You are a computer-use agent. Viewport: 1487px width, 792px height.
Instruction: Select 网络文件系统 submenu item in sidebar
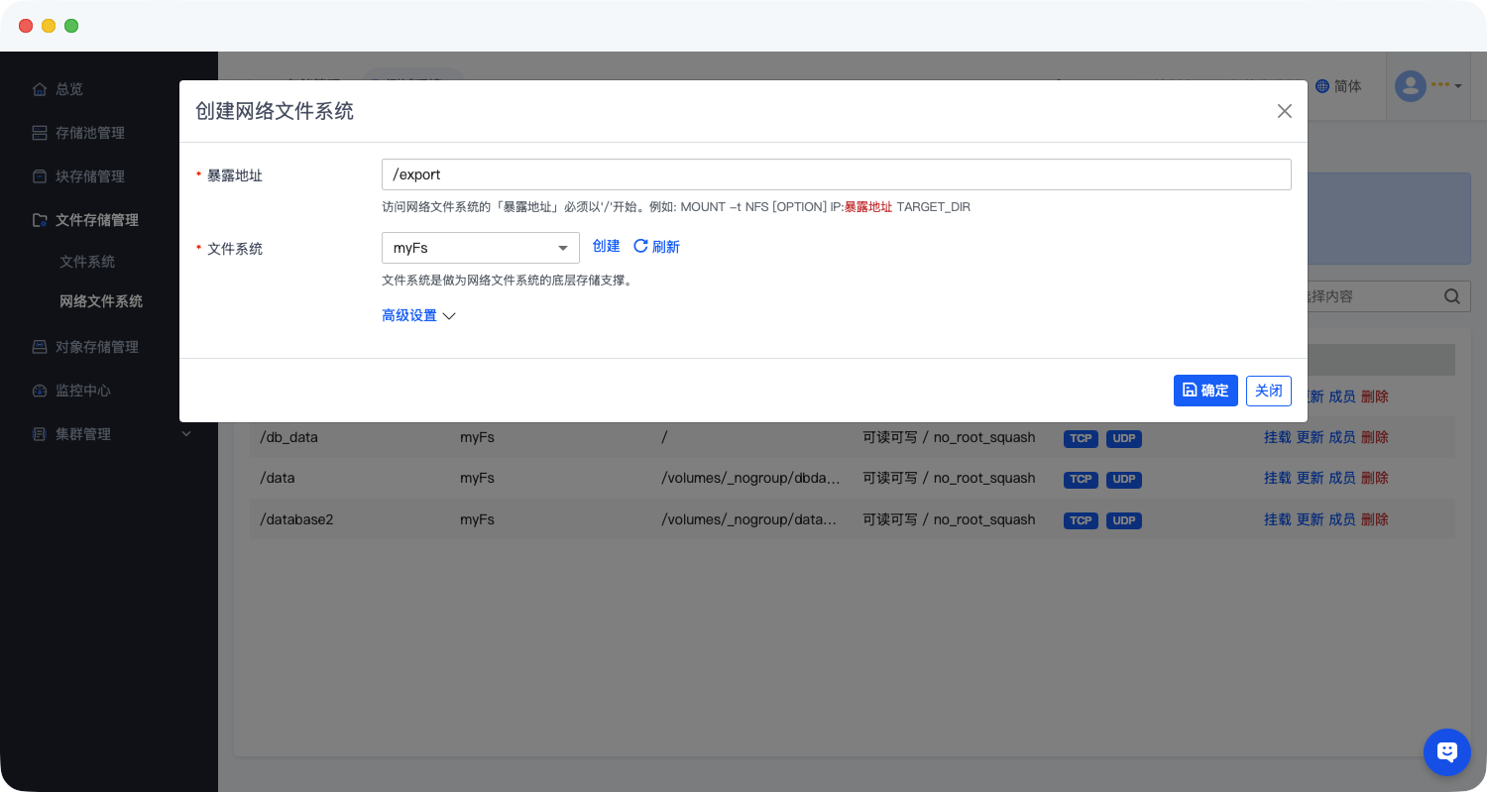point(101,301)
